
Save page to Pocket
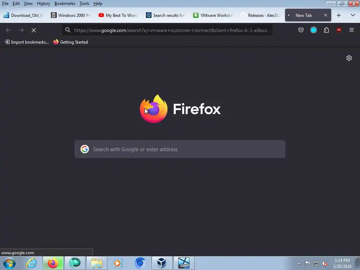[301, 30]
